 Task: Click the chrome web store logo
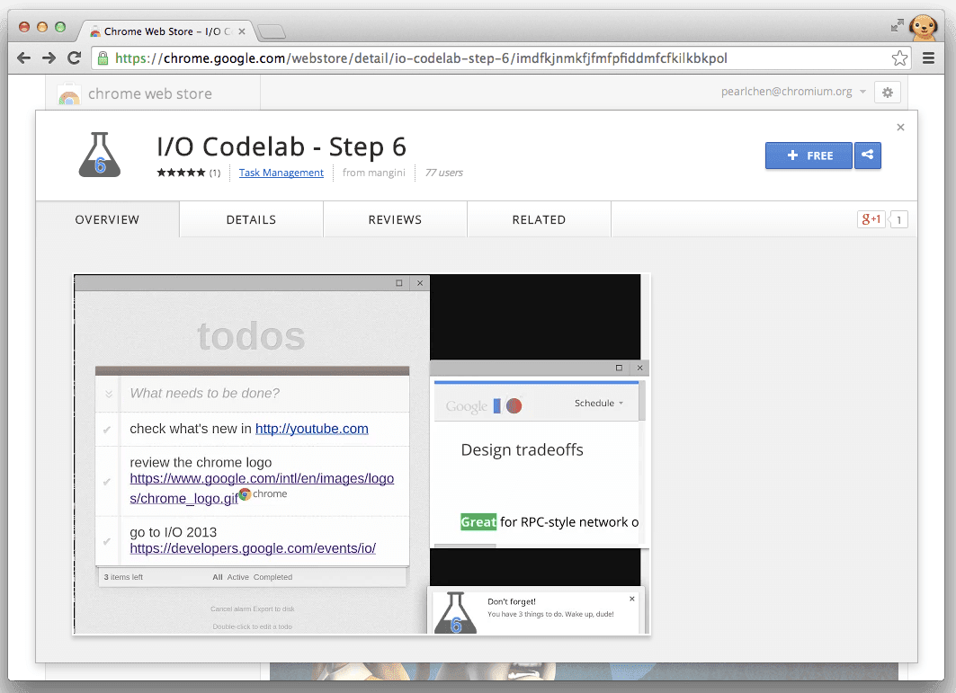coord(68,93)
